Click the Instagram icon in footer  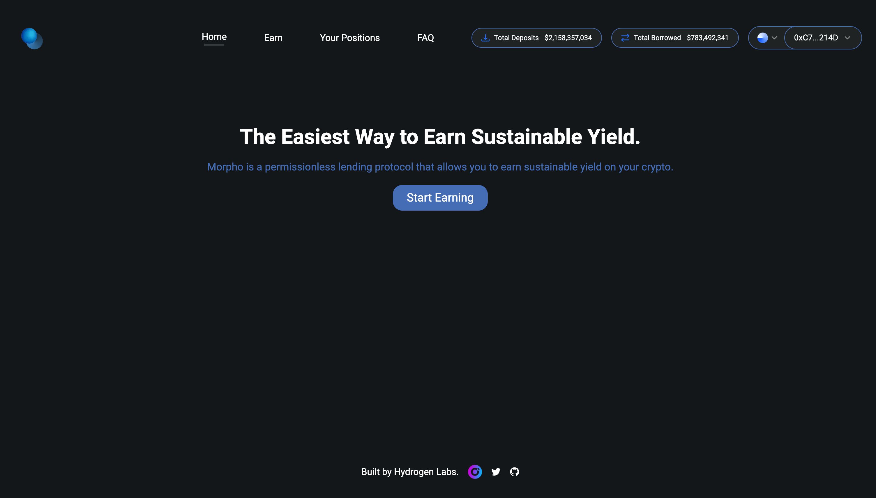475,472
